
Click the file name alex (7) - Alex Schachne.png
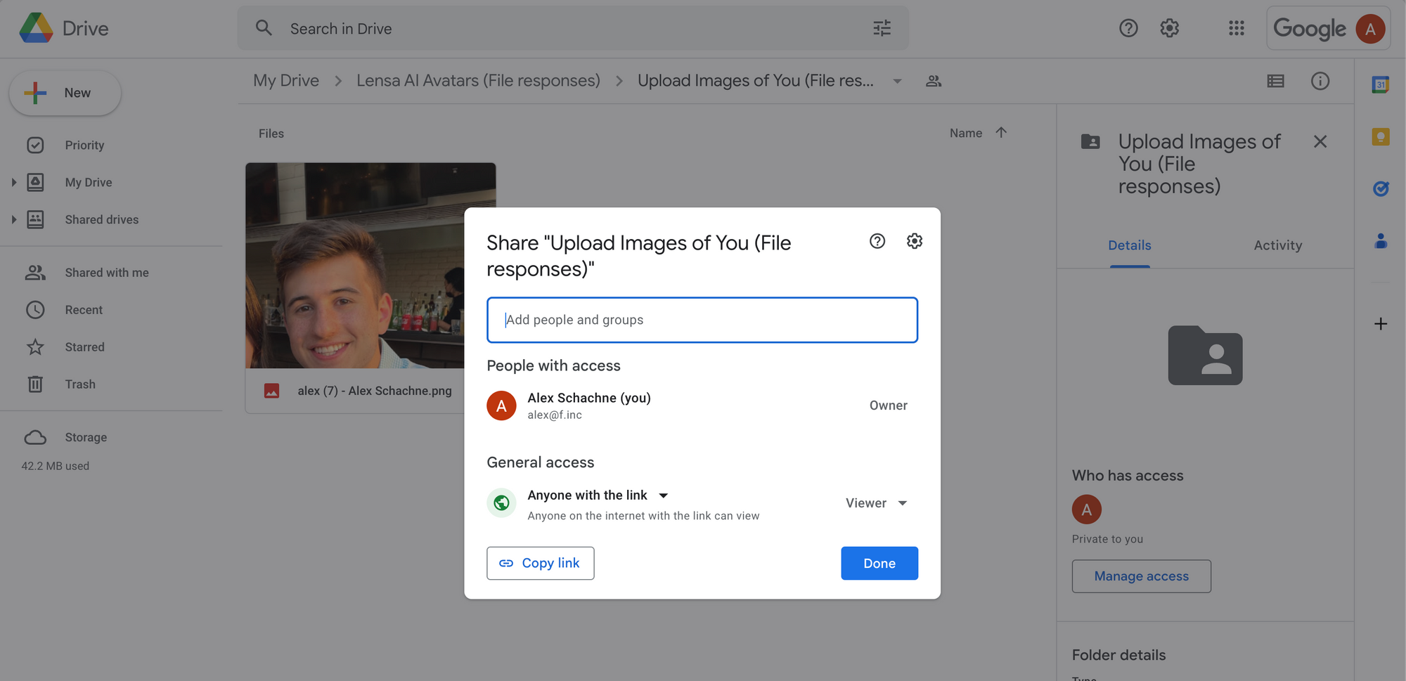[x=375, y=391]
